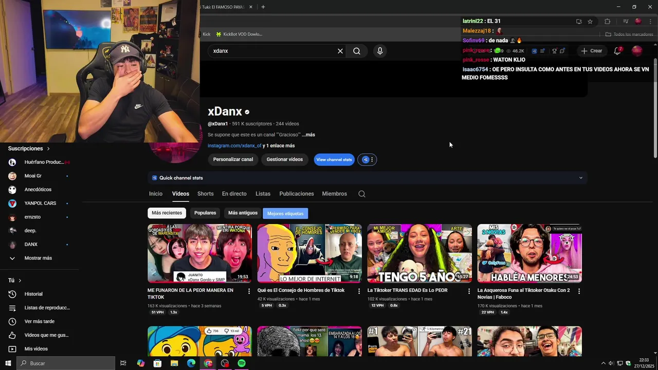Switch to the Inicio tab
The image size is (658, 370).
click(156, 194)
